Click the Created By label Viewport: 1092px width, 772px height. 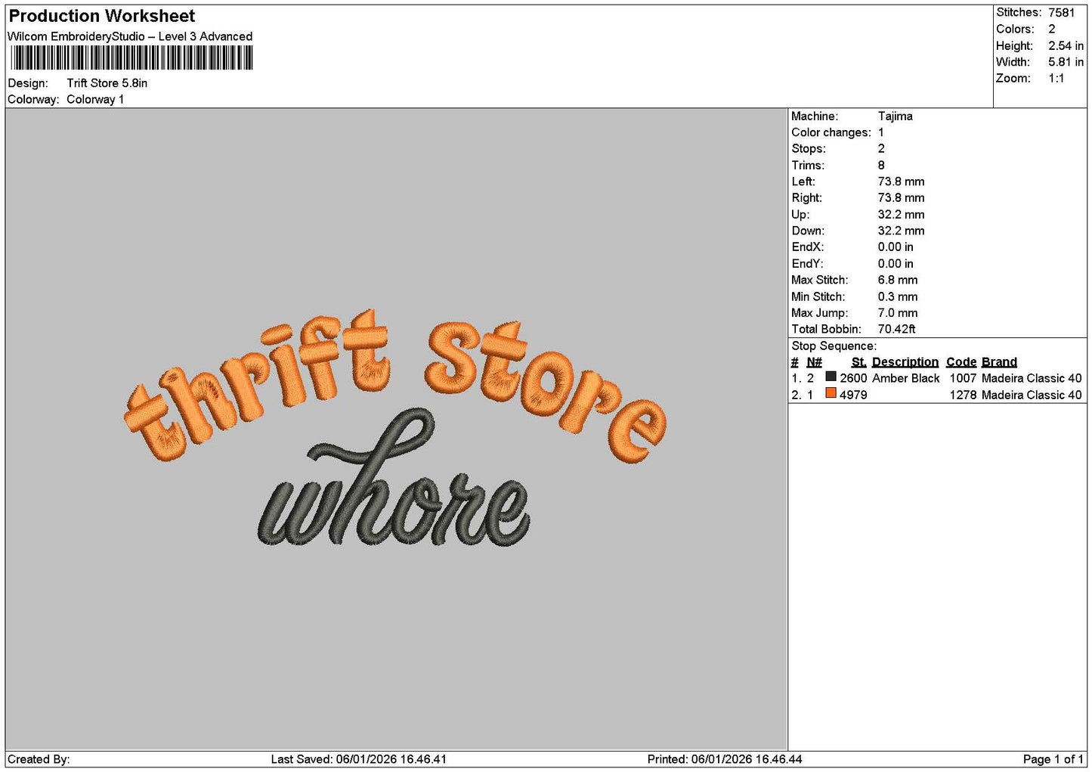tap(39, 759)
